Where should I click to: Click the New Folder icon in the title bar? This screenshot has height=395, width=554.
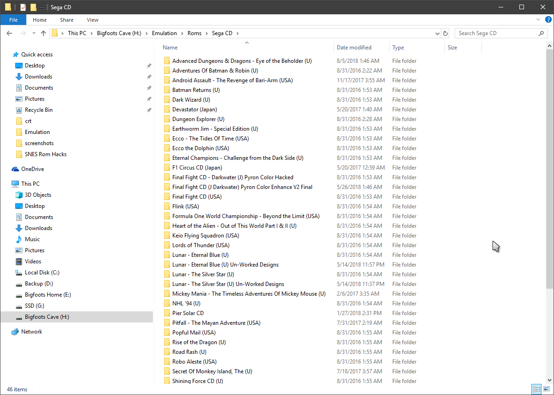33,7
